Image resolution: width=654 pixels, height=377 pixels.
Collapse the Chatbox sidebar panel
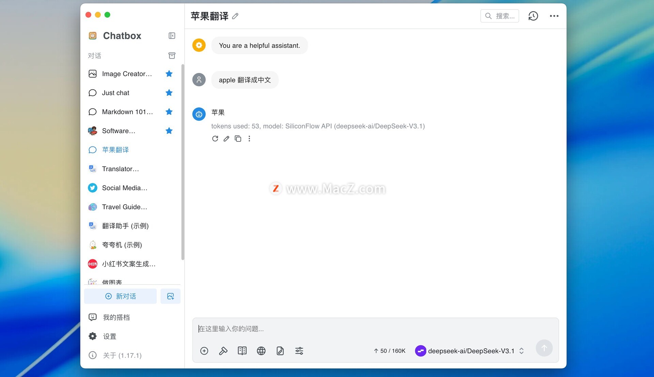(x=172, y=36)
